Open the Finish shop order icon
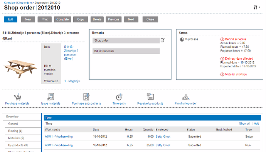Viewport: 266px width, 152px height. (185, 97)
